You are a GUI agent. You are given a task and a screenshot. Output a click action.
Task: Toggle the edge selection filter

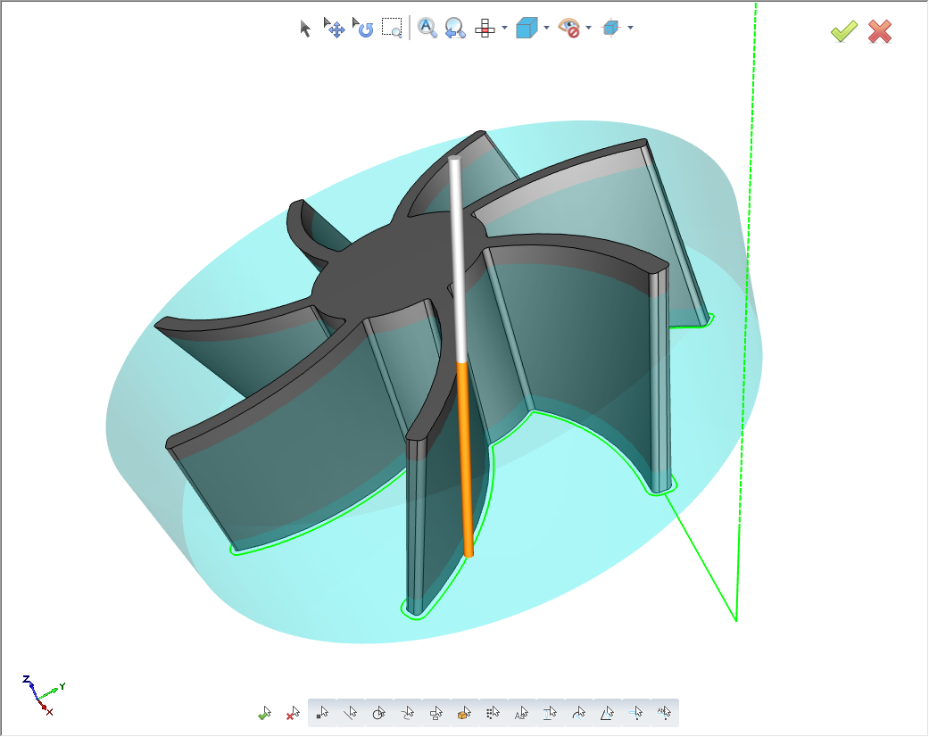(350, 714)
